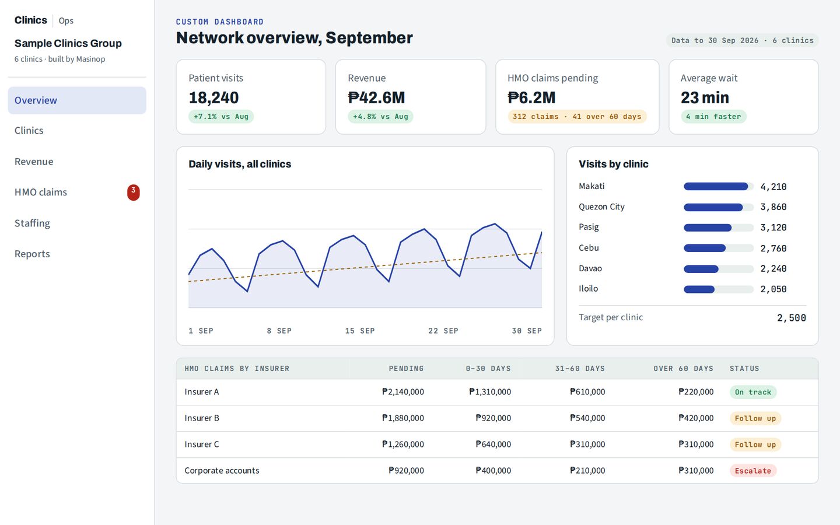The width and height of the screenshot is (840, 525).
Task: Click the data date range pill
Action: pyautogui.click(x=743, y=40)
